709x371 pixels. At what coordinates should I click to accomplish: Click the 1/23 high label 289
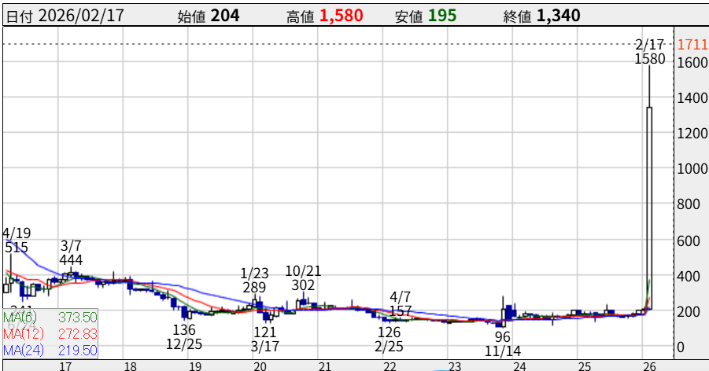click(x=254, y=288)
